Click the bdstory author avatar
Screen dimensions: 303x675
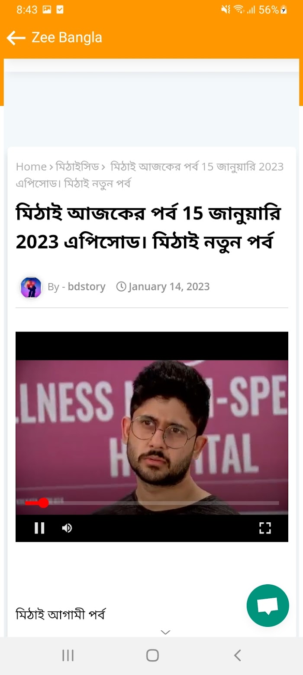31,287
